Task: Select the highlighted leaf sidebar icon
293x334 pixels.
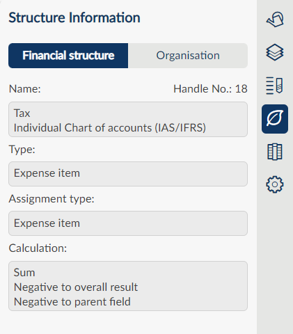Action: click(x=275, y=119)
